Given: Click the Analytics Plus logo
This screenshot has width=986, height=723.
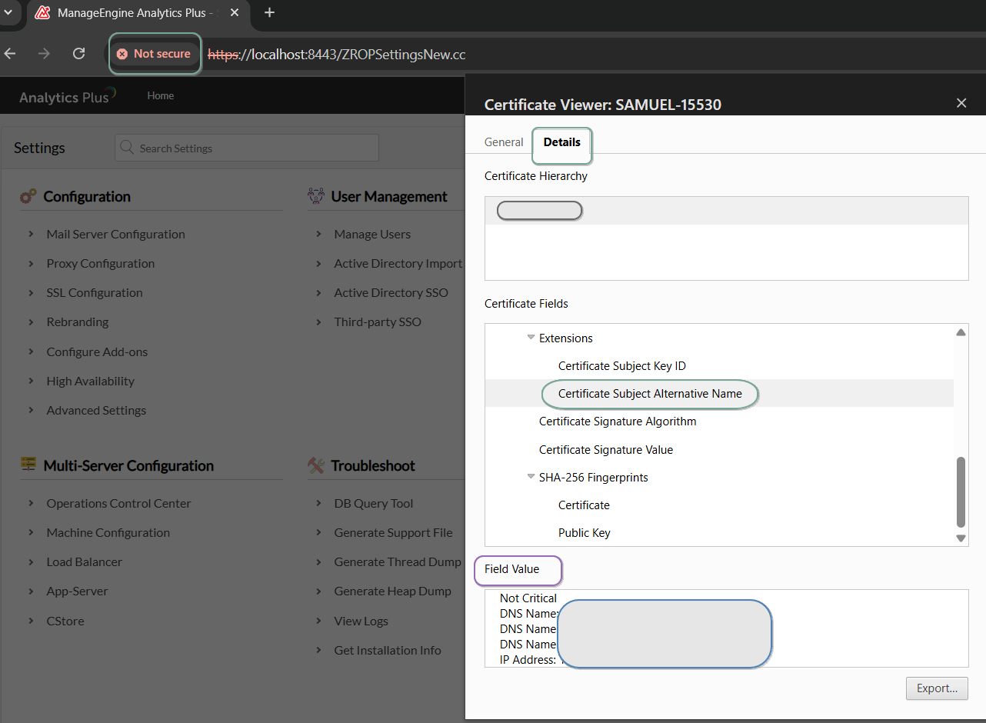Looking at the screenshot, I should coord(67,96).
